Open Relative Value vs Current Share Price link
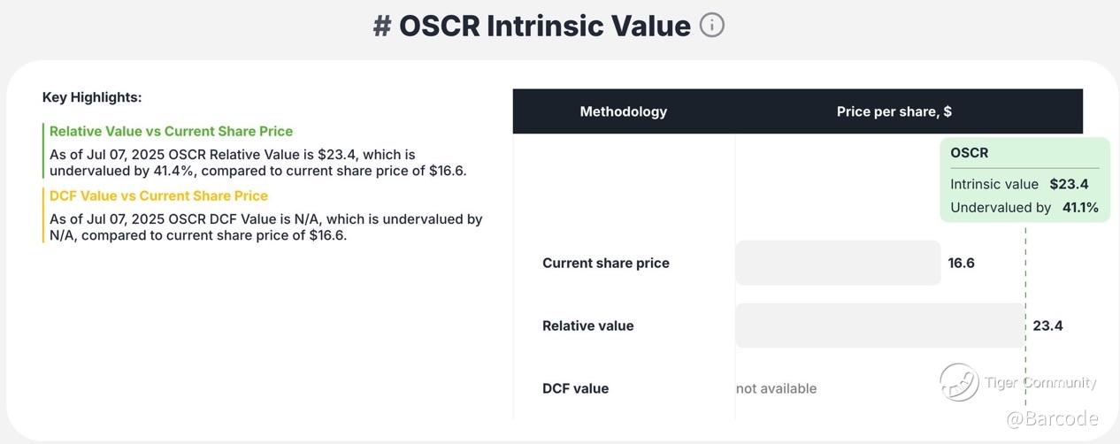 pyautogui.click(x=171, y=131)
